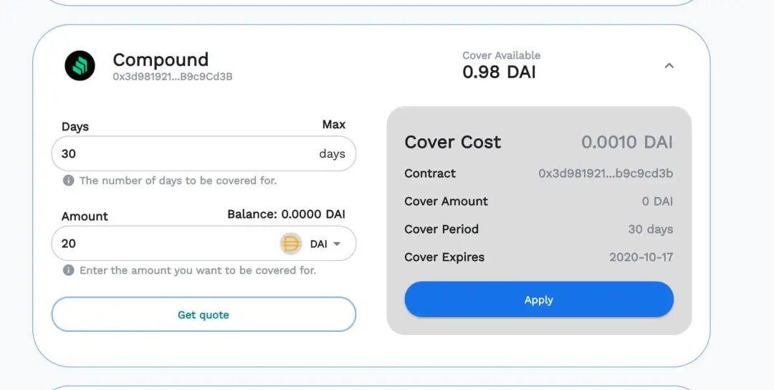Click the Balance: 0.0000 DAI text
Image resolution: width=774 pixels, height=390 pixels.
286,214
